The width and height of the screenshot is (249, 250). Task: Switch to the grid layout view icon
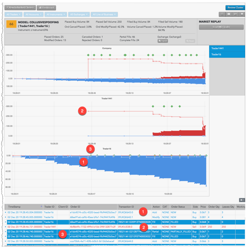(229, 14)
